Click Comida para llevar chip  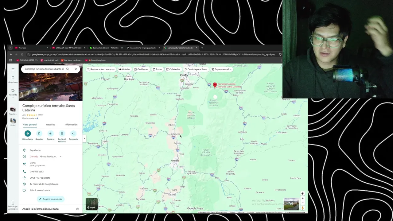(196, 69)
